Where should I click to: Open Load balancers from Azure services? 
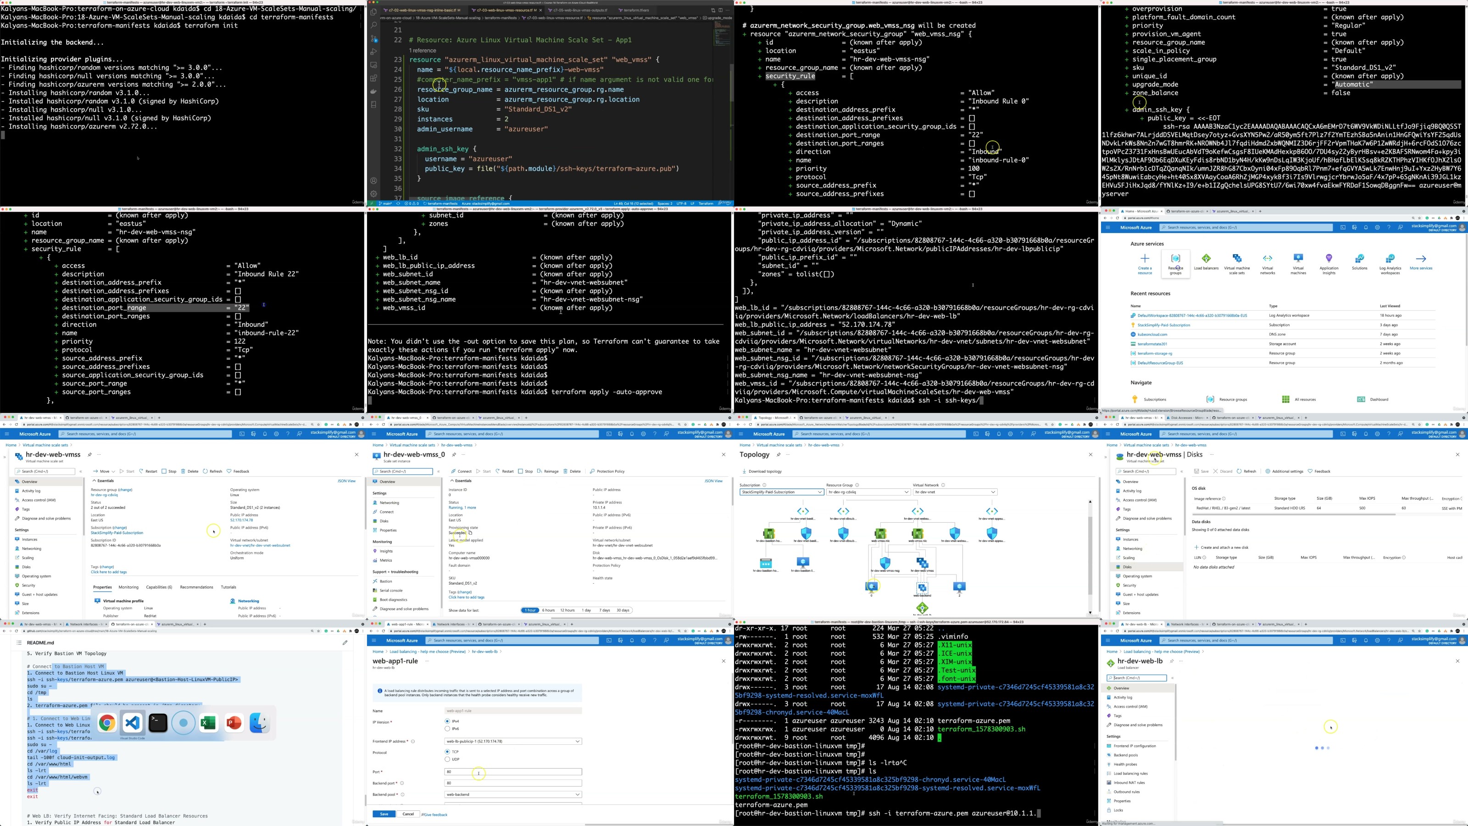[x=1206, y=259]
